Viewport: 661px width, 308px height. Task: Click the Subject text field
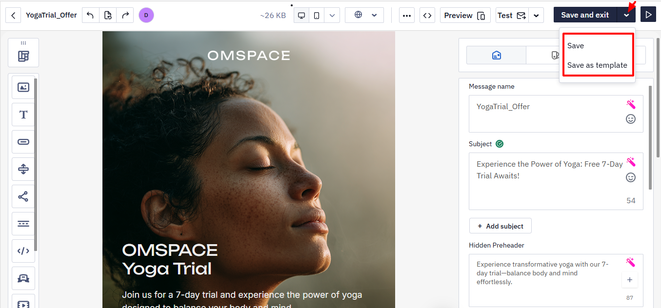click(556, 181)
